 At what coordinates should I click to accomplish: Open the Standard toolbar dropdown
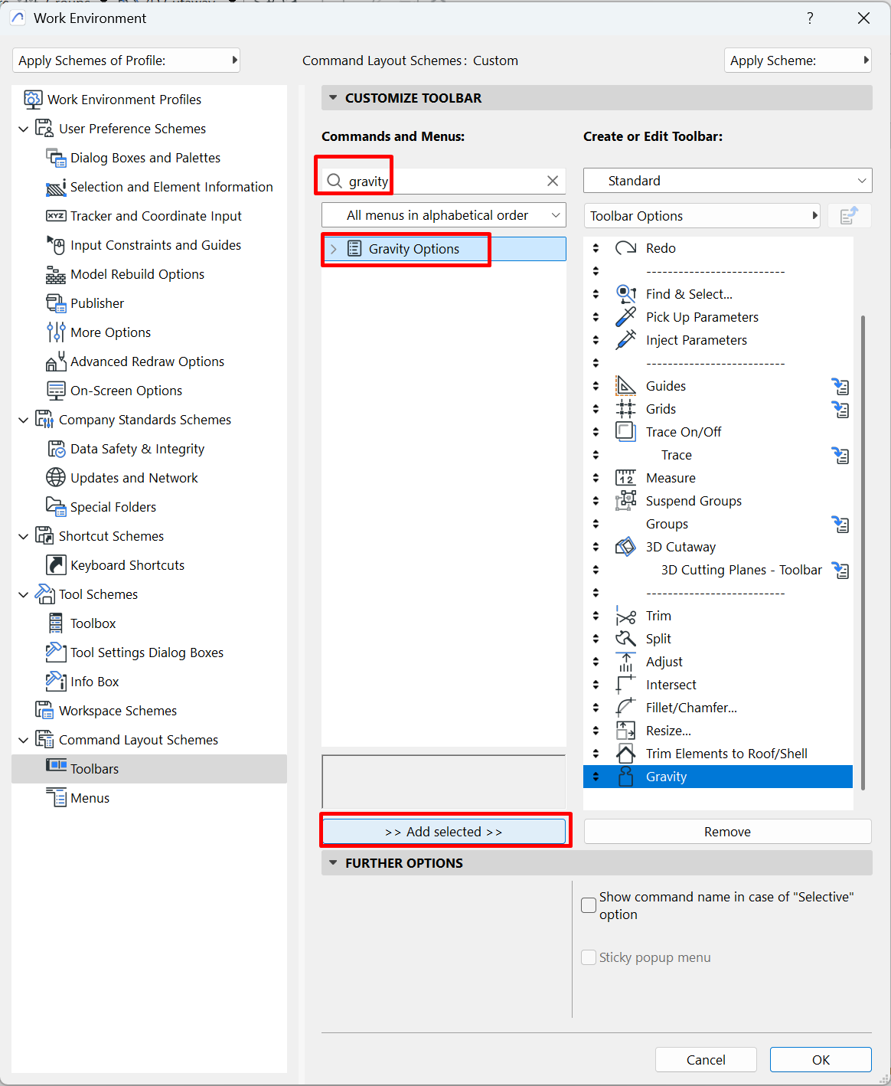[x=727, y=181]
